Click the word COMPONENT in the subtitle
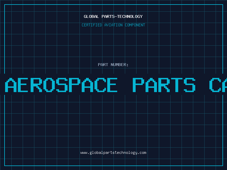The width and height of the screenshot is (227, 170). coord(135,25)
